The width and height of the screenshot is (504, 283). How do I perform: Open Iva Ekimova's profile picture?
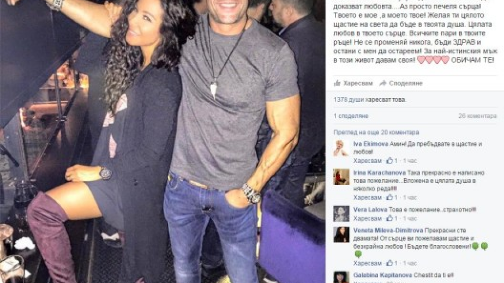[341, 148]
